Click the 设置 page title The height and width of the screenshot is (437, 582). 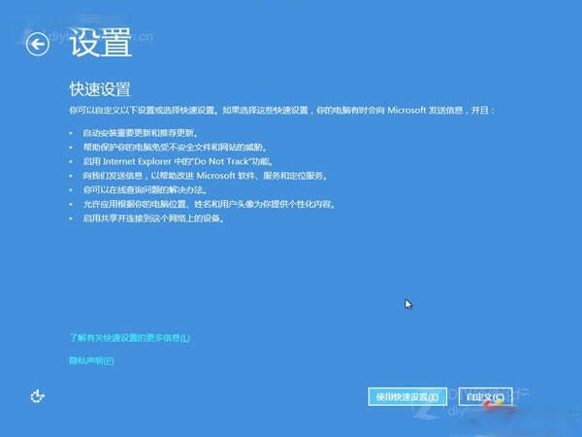pos(101,43)
